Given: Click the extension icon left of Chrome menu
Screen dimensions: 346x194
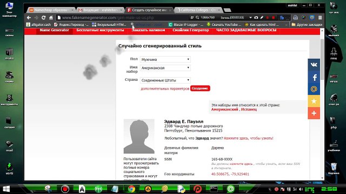Looking at the screenshot, I should coord(312,18).
